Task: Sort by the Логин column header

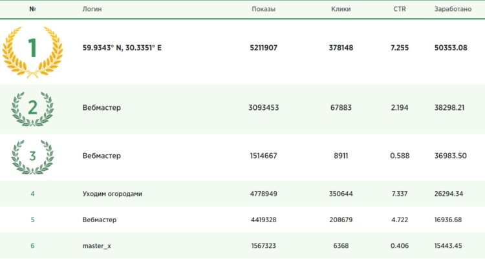Action: (x=92, y=10)
